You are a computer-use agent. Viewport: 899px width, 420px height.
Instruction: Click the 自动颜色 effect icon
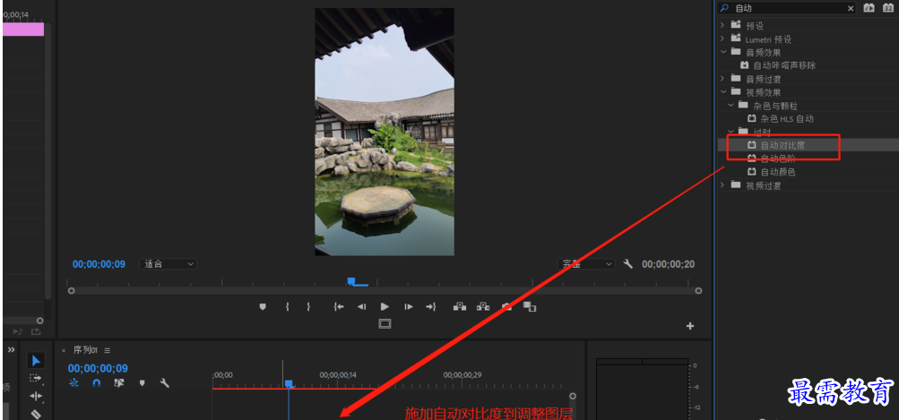coord(752,172)
